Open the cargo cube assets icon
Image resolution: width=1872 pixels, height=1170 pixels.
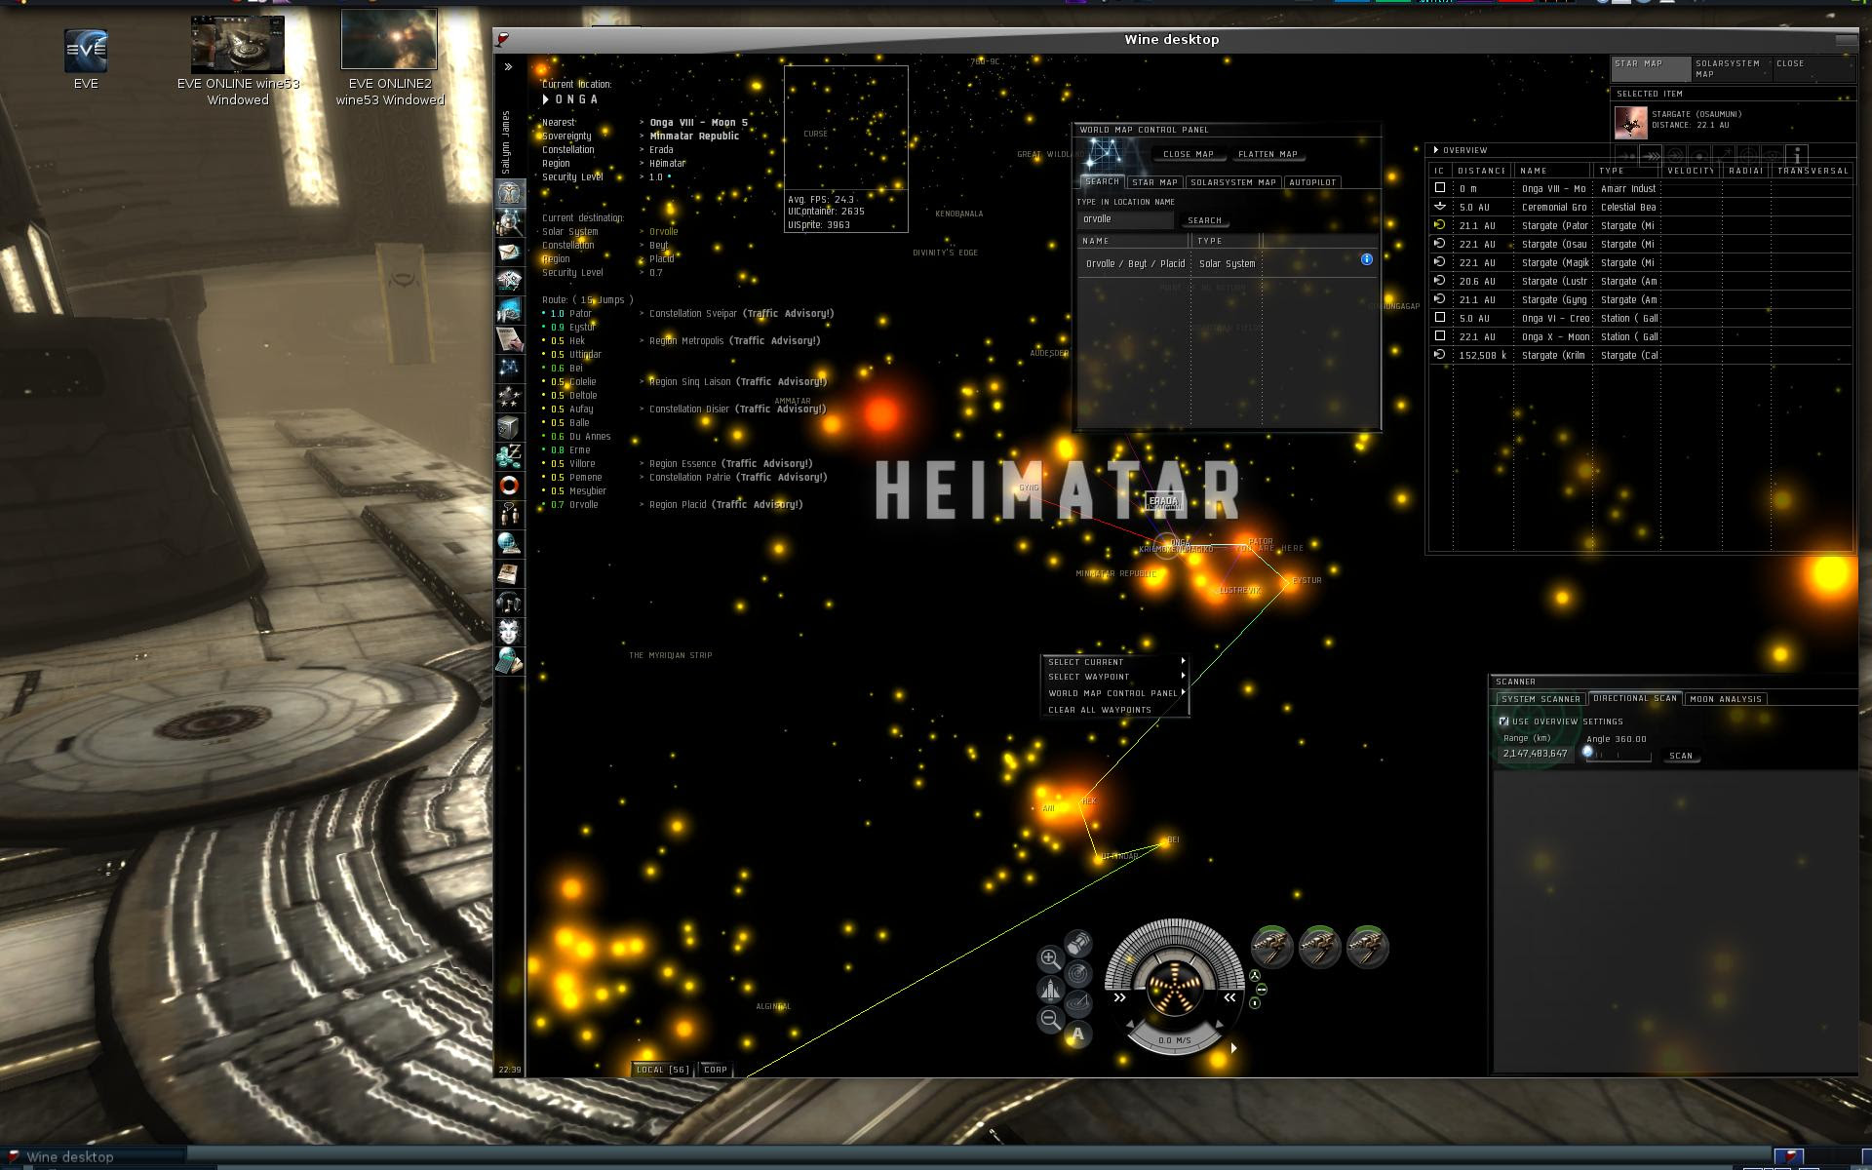(x=509, y=427)
